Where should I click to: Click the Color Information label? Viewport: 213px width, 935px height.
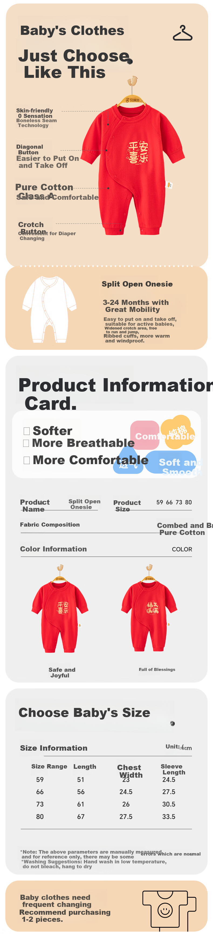[x=53, y=549]
